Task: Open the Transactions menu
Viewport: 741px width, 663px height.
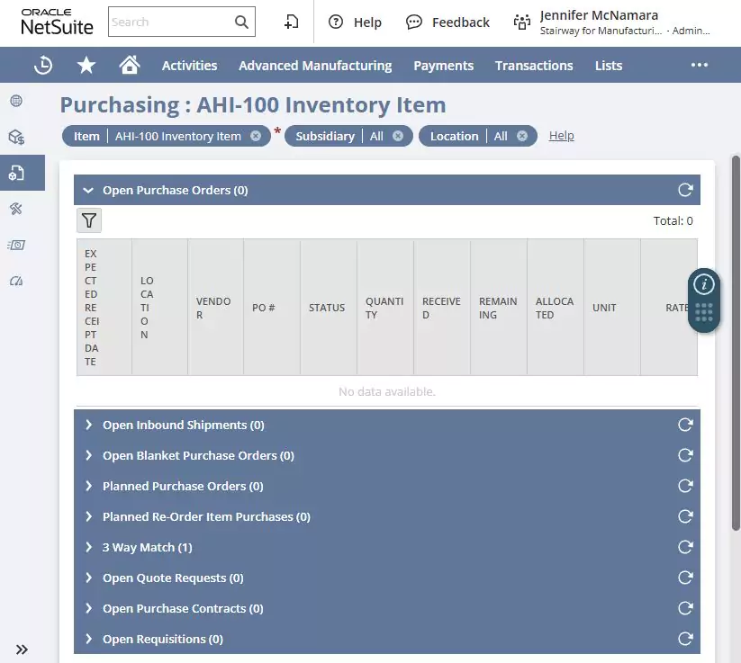Action: coord(534,65)
